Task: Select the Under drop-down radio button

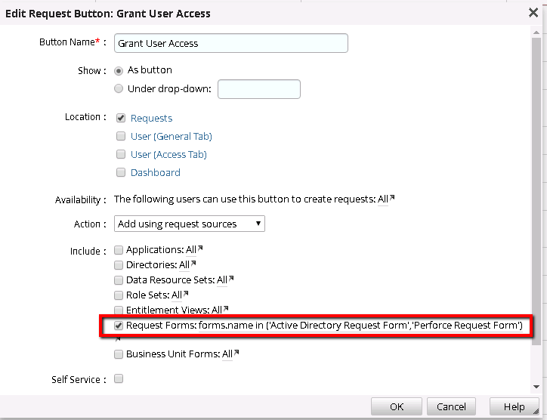Action: pyautogui.click(x=119, y=88)
